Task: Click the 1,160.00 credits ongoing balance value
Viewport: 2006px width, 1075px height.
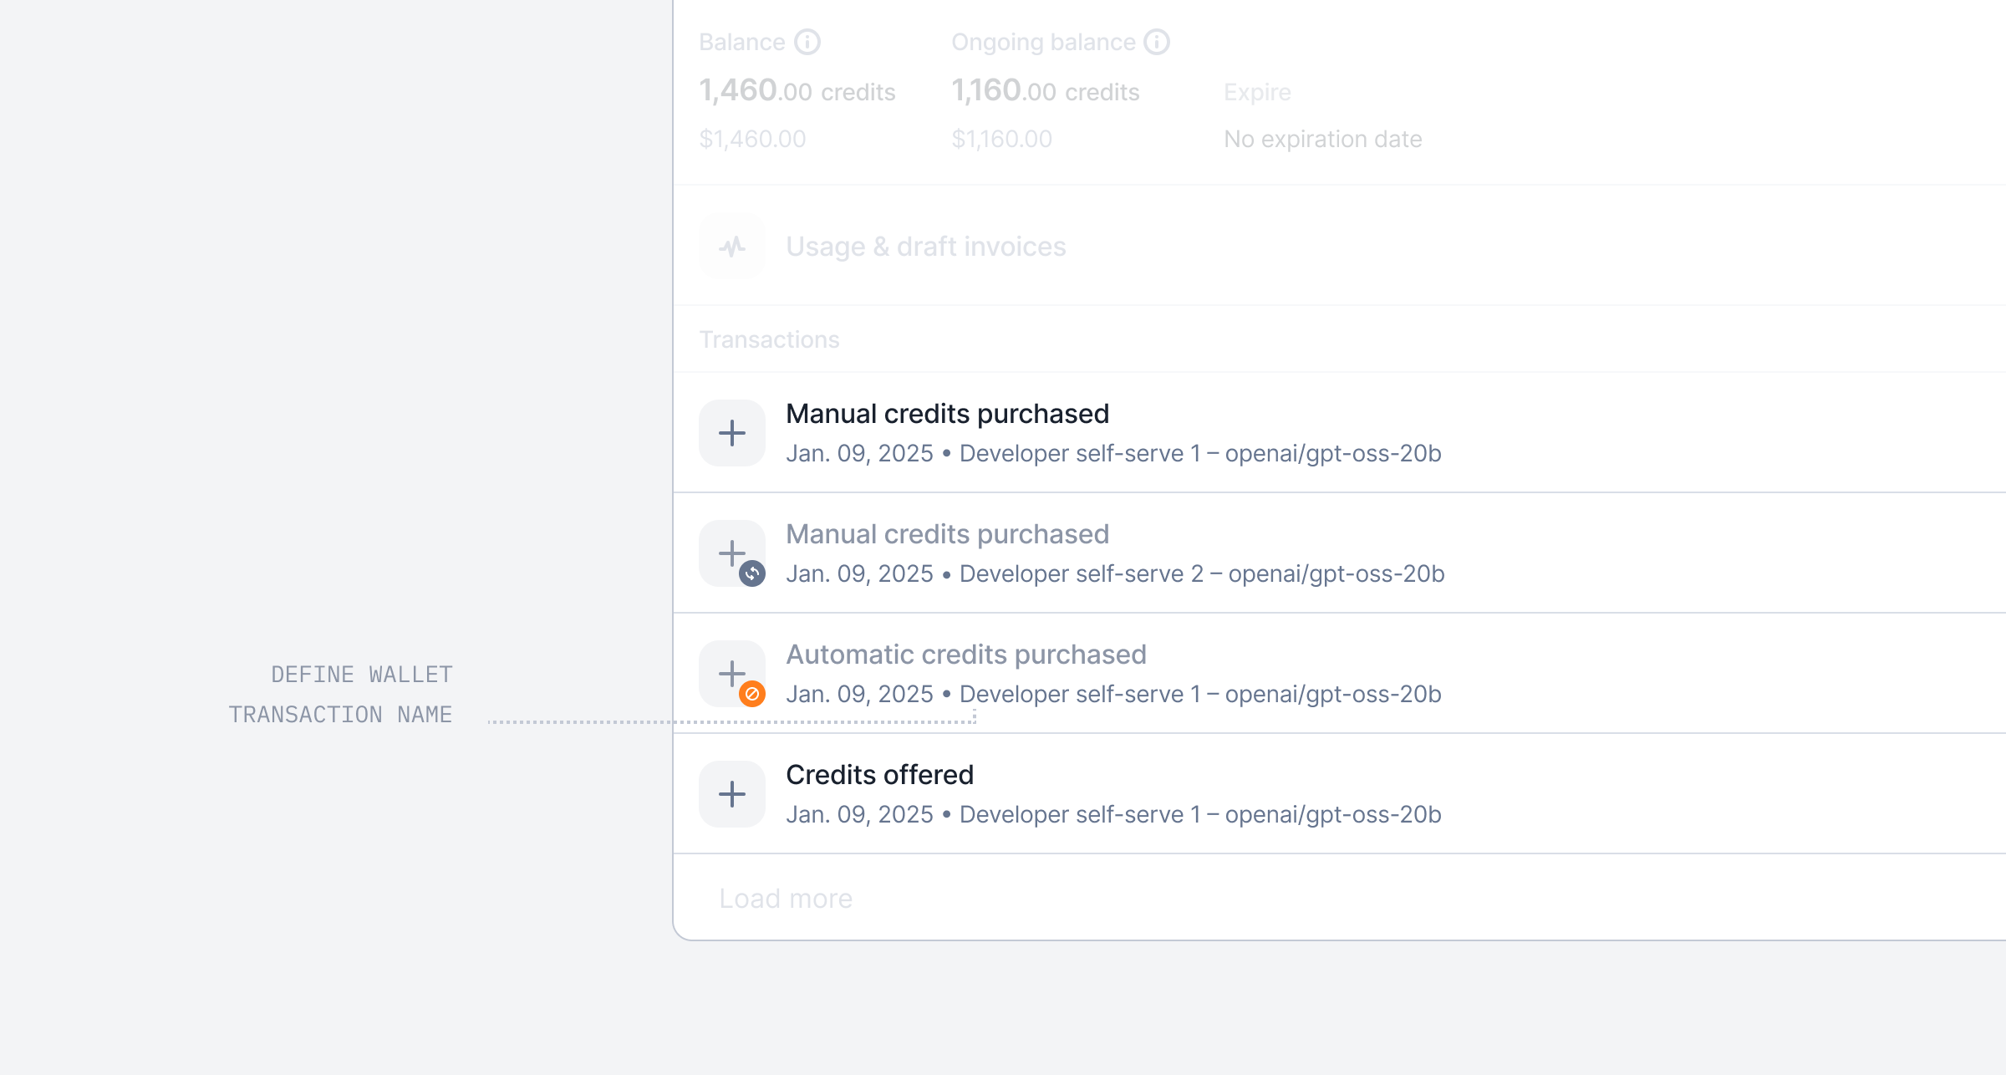Action: pyautogui.click(x=1046, y=90)
